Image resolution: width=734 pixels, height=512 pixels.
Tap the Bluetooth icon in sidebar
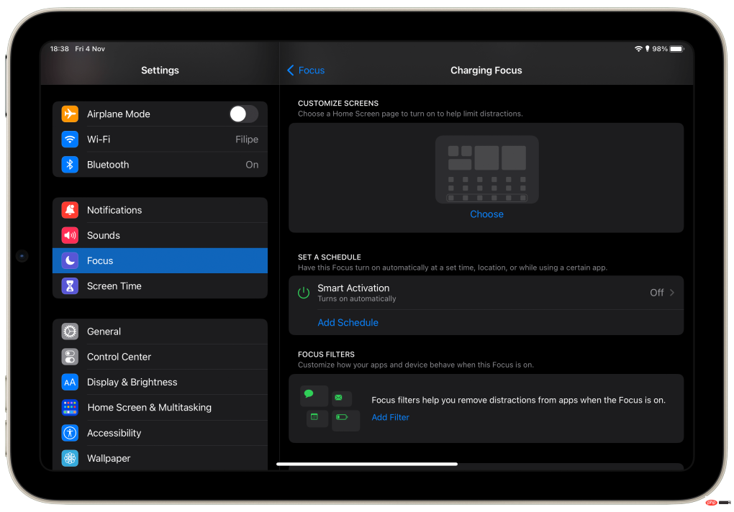click(70, 165)
